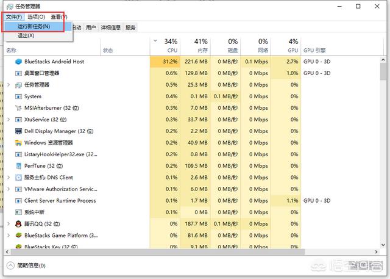390x279 pixels.
Task: Click the BlueStacks Android Host process icon
Action: pyautogui.click(x=18, y=62)
